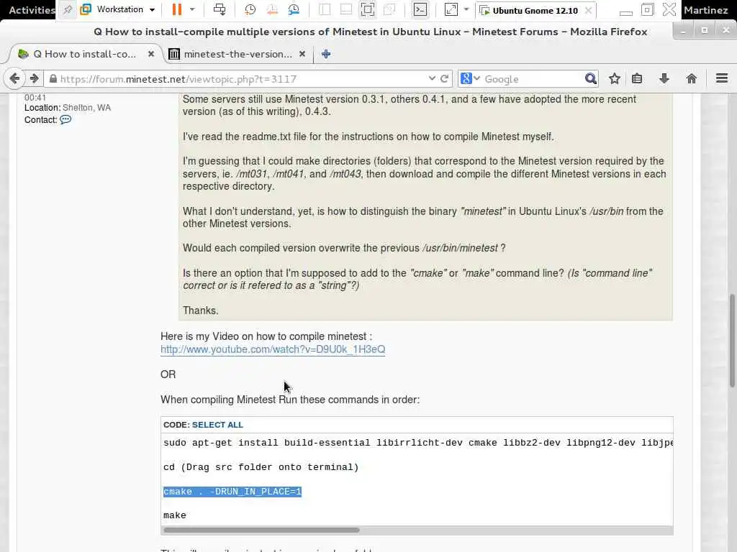Image resolution: width=737 pixels, height=552 pixels.
Task: Go to the Firefox home page
Action: click(691, 78)
